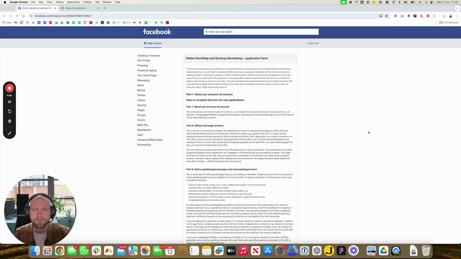Open the Bookmarks menu
Screen dimensions: 461x259
pos(73,2)
